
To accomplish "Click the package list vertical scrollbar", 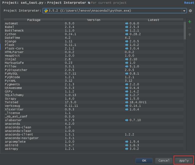I will (185, 31).
